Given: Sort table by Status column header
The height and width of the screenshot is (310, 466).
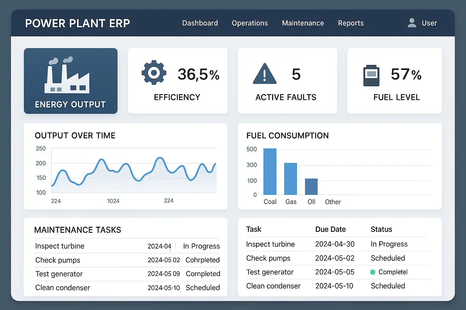Looking at the screenshot, I should (381, 229).
